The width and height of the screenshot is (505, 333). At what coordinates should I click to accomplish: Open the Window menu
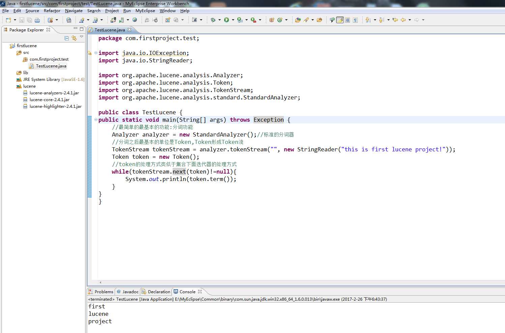pyautogui.click(x=168, y=11)
